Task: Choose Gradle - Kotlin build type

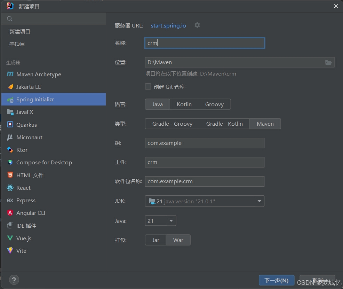Action: 224,124
